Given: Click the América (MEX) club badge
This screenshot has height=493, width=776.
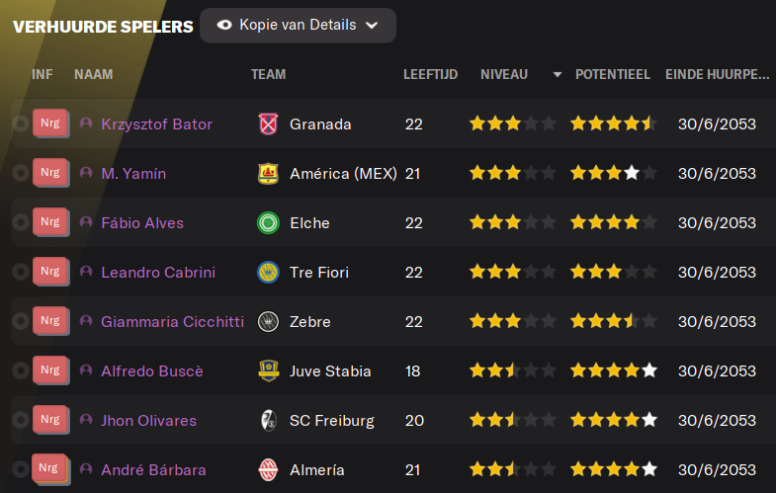Looking at the screenshot, I should (x=268, y=173).
